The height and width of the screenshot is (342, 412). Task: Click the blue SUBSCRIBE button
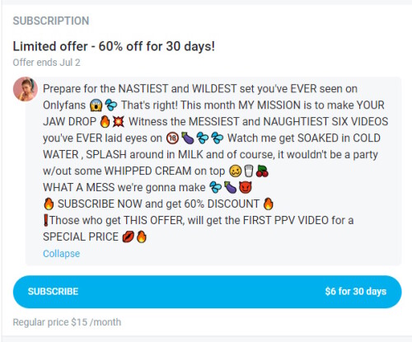pyautogui.click(x=207, y=292)
